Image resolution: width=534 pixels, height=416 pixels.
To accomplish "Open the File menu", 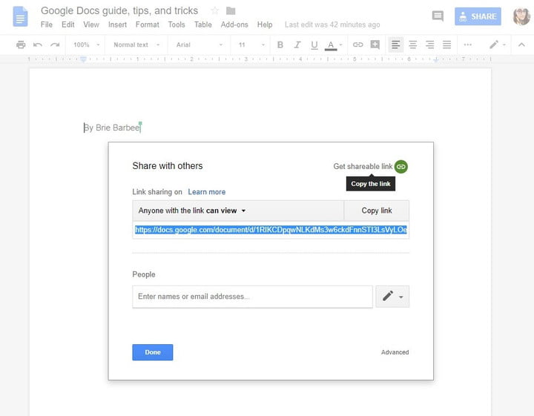I will pyautogui.click(x=46, y=24).
